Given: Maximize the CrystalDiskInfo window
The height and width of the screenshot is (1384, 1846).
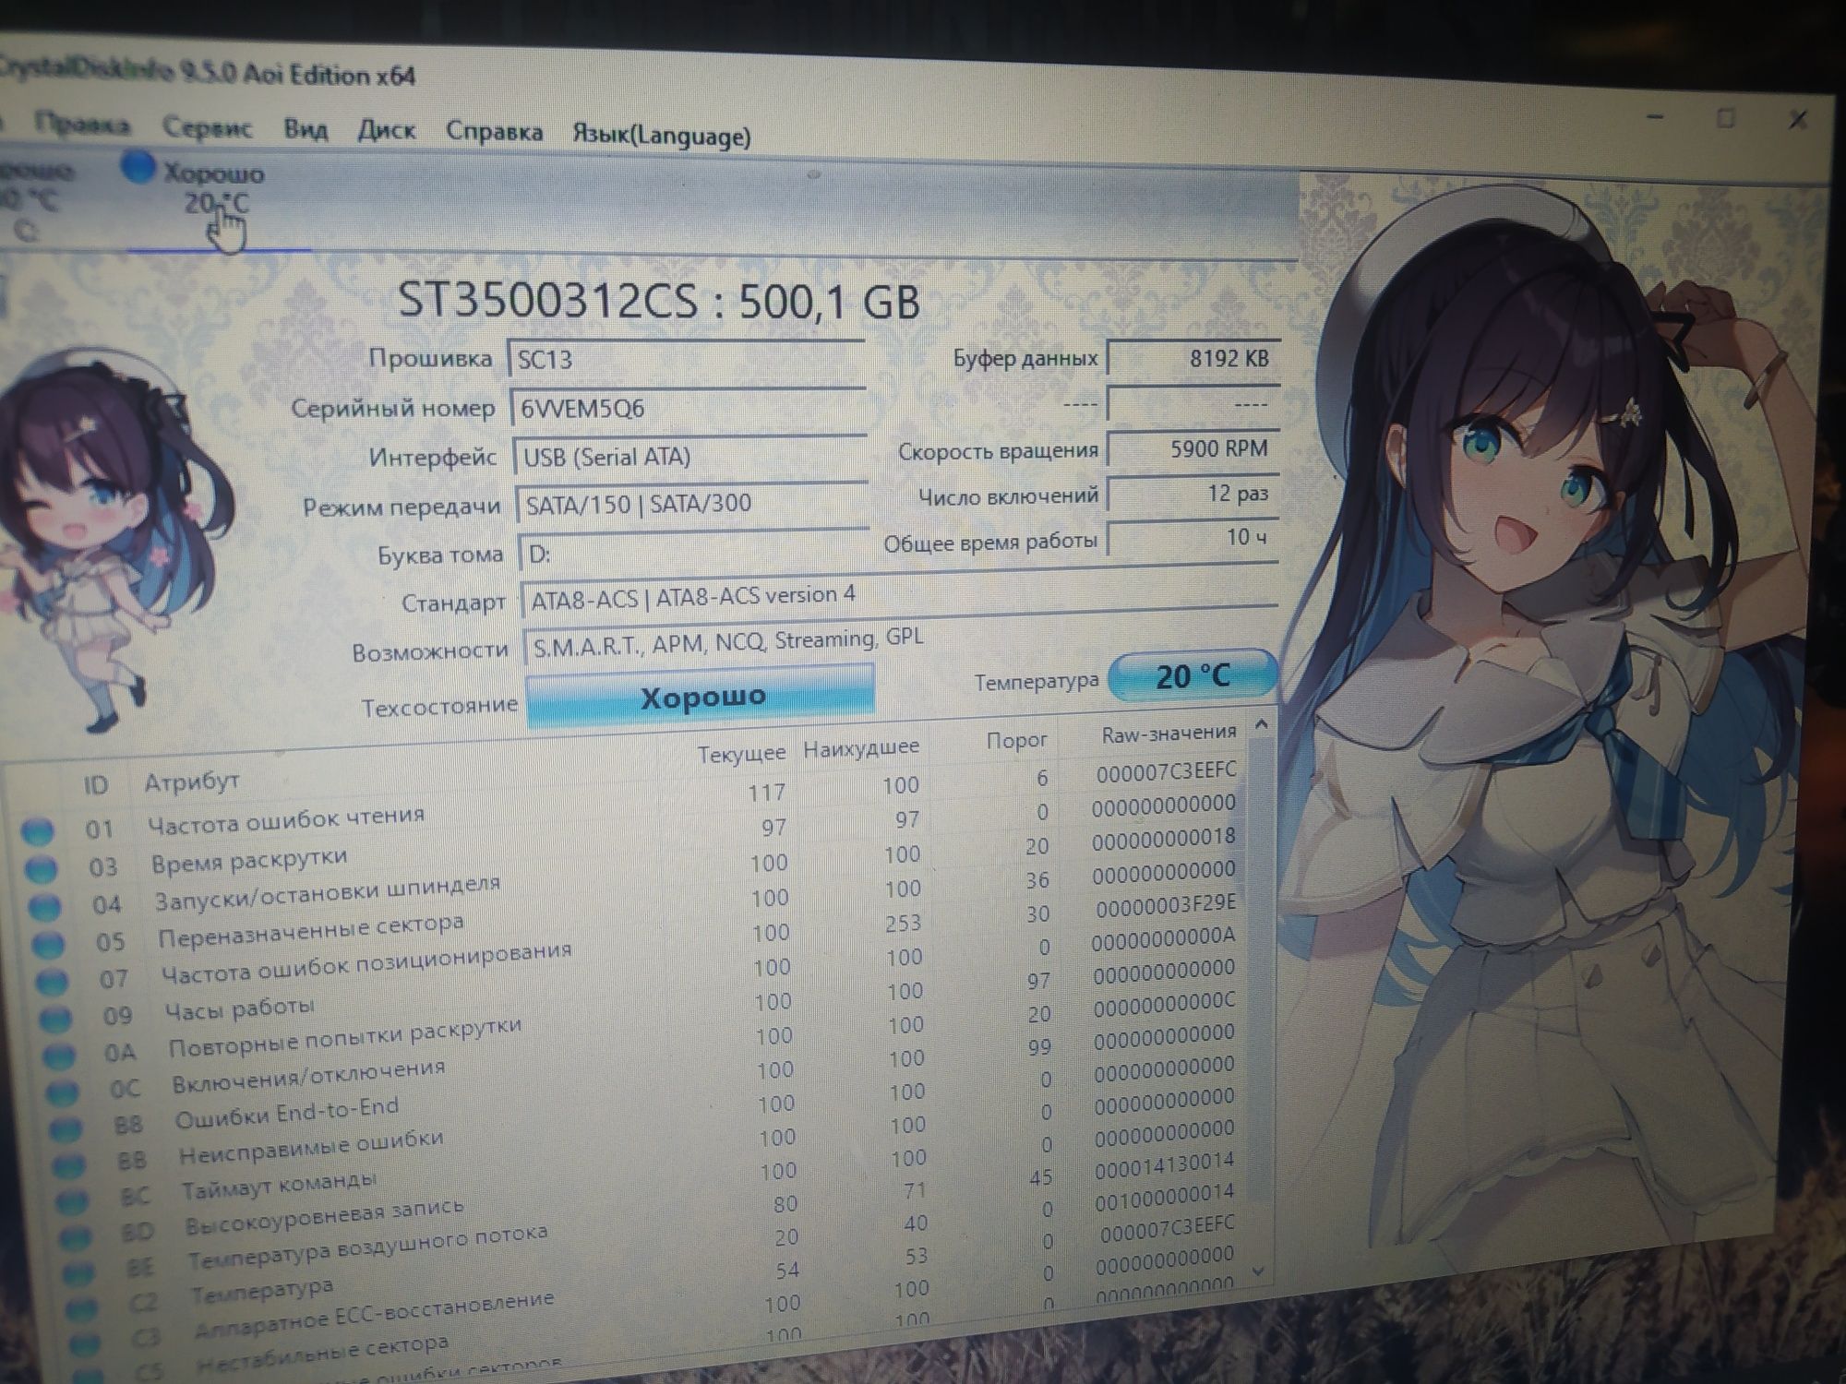Looking at the screenshot, I should click(1725, 118).
